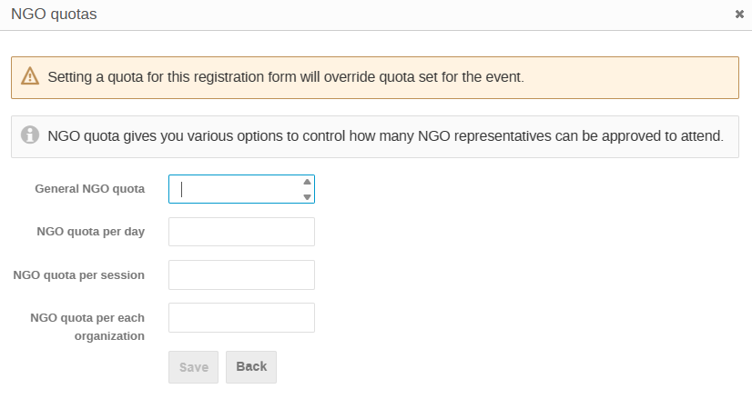Click the NGO quota info description text

click(386, 136)
